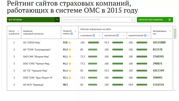Select company ОАО СМК "Югория-Мед"
The height and width of the screenshot is (101, 179).
[x=36, y=57]
